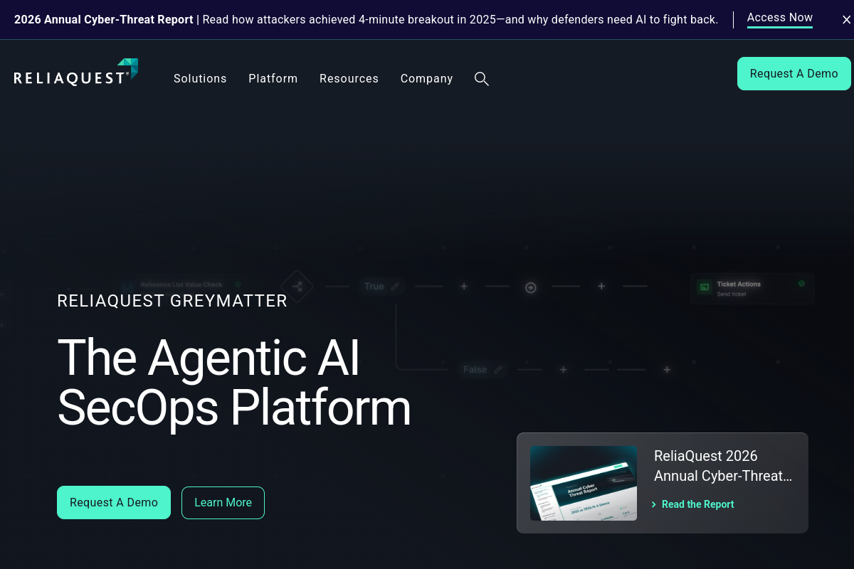Click the ReliaQuest 2026 Annual Cyber-Threat title
Viewport: 854px width, 569px height.
[x=723, y=466]
